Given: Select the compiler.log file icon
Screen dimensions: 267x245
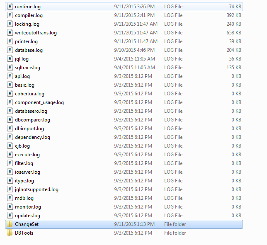Looking at the screenshot, I should [10, 15].
